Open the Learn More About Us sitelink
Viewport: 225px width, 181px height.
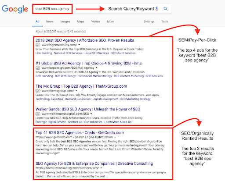(118, 122)
